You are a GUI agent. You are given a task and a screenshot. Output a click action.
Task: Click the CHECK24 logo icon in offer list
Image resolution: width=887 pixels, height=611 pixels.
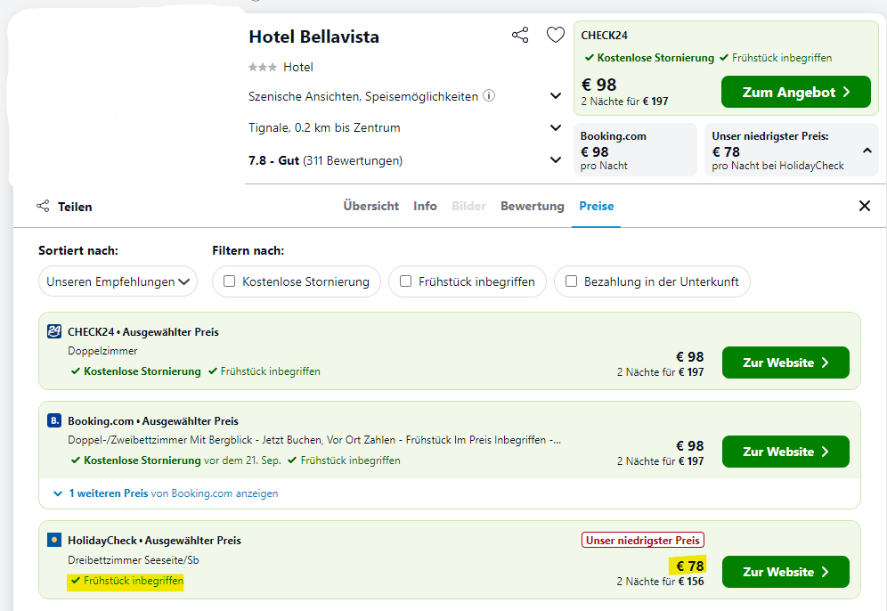(54, 331)
